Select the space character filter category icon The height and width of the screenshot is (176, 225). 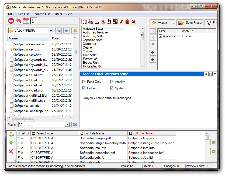[97, 22]
